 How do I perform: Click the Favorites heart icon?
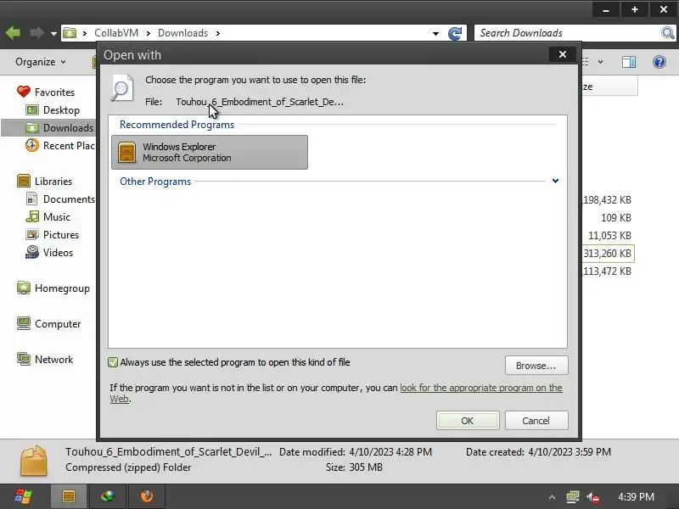(24, 92)
